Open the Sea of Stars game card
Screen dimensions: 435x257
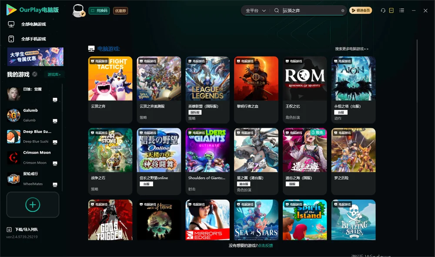[x=256, y=220]
